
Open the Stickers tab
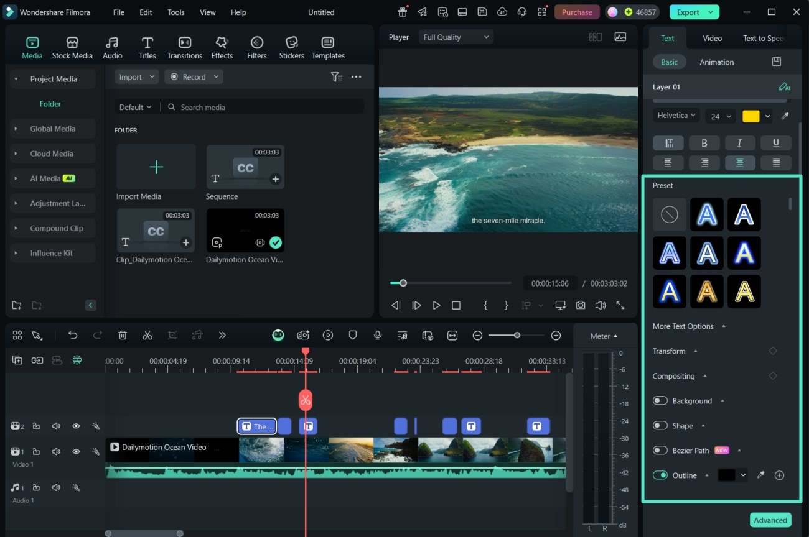[x=291, y=48]
